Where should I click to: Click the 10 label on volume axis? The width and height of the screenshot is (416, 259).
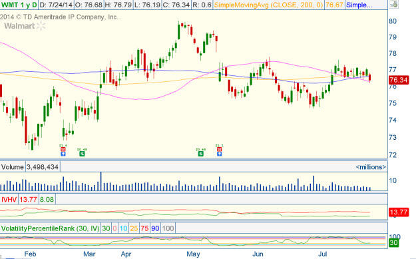click(x=393, y=180)
